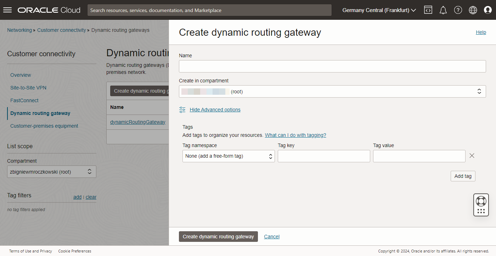Open the hamburger navigation menu
This screenshot has height=256, width=496.
click(7, 10)
